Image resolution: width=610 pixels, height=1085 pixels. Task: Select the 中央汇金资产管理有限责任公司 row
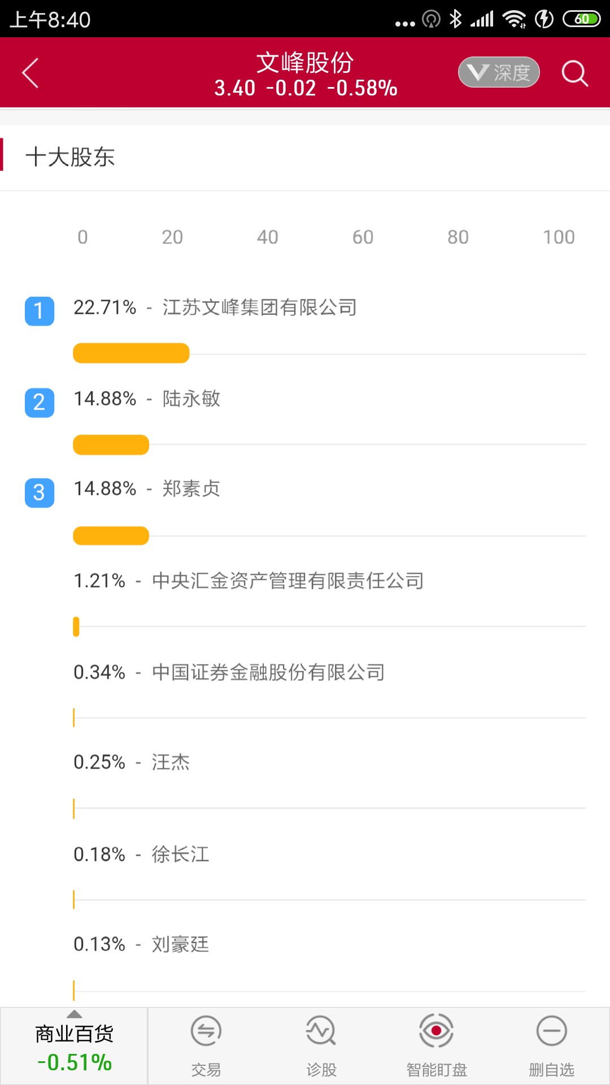pos(287,581)
